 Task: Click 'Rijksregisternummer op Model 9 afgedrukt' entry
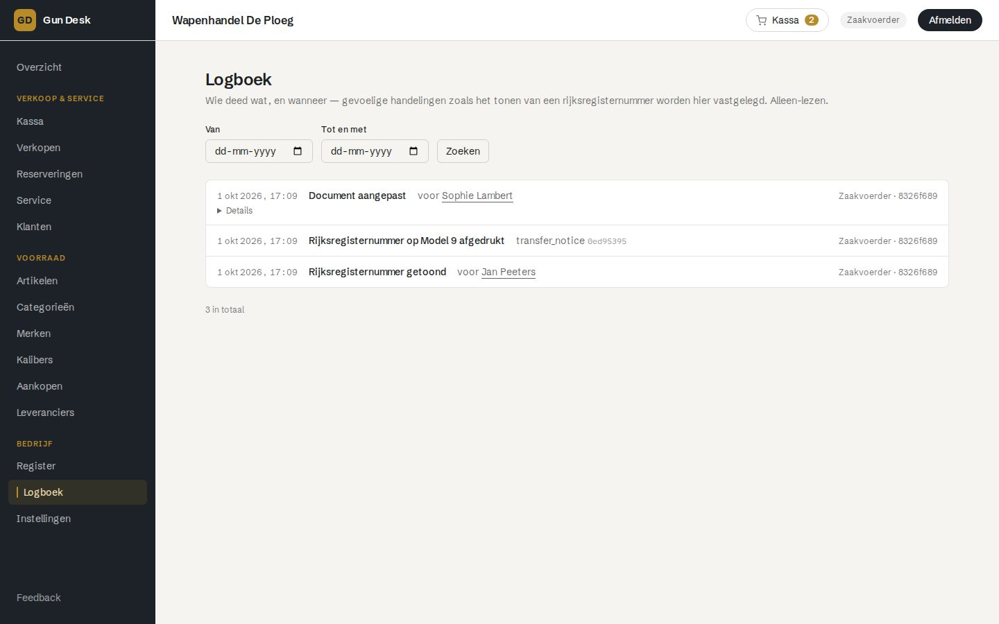click(407, 241)
